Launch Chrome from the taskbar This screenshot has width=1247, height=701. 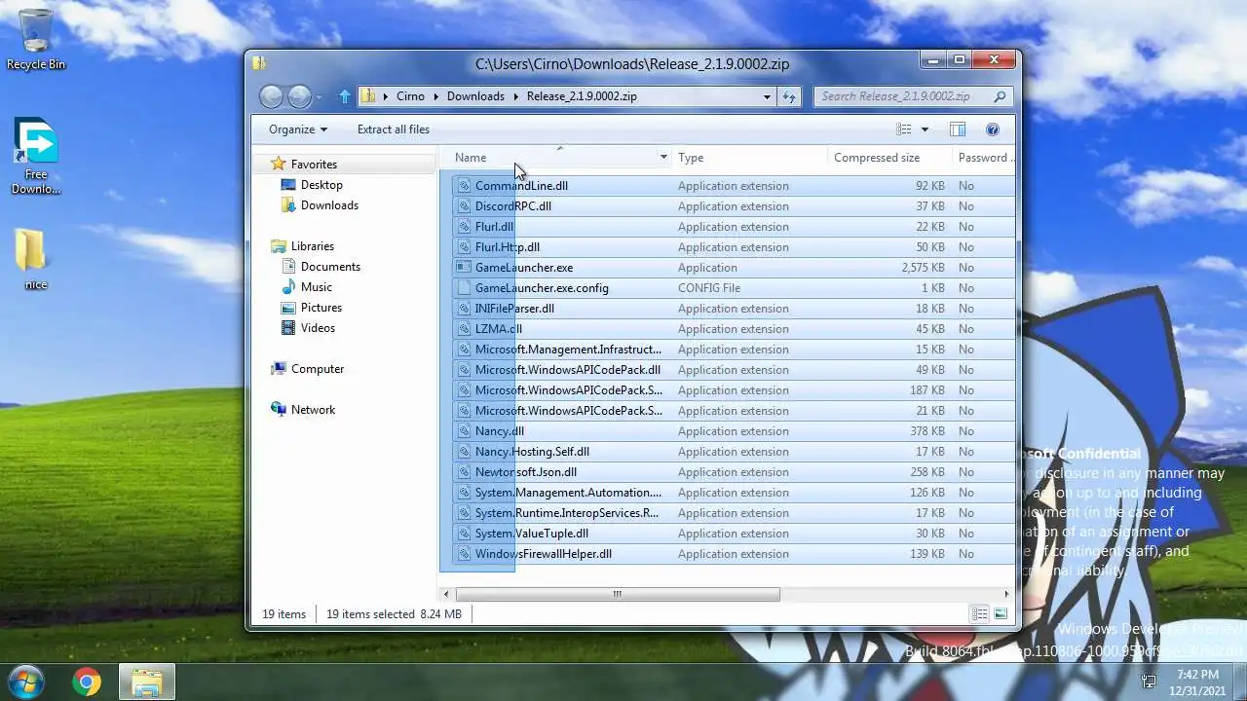(x=87, y=683)
